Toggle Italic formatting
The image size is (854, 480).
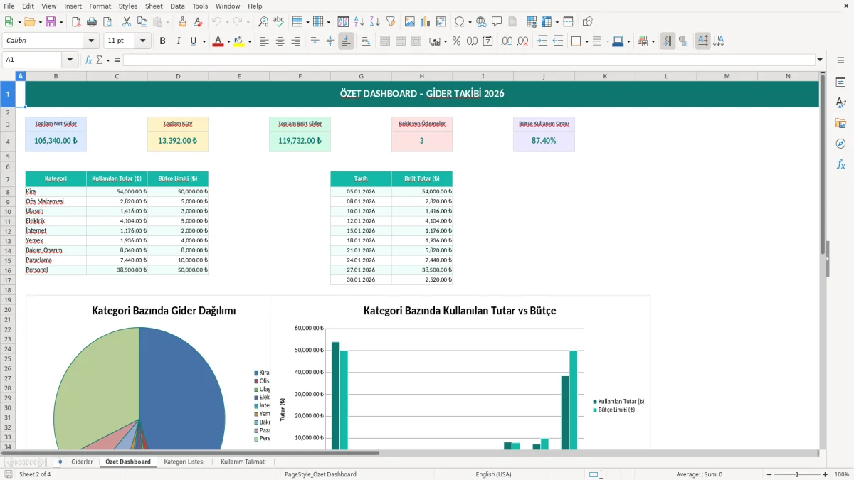pyautogui.click(x=178, y=41)
